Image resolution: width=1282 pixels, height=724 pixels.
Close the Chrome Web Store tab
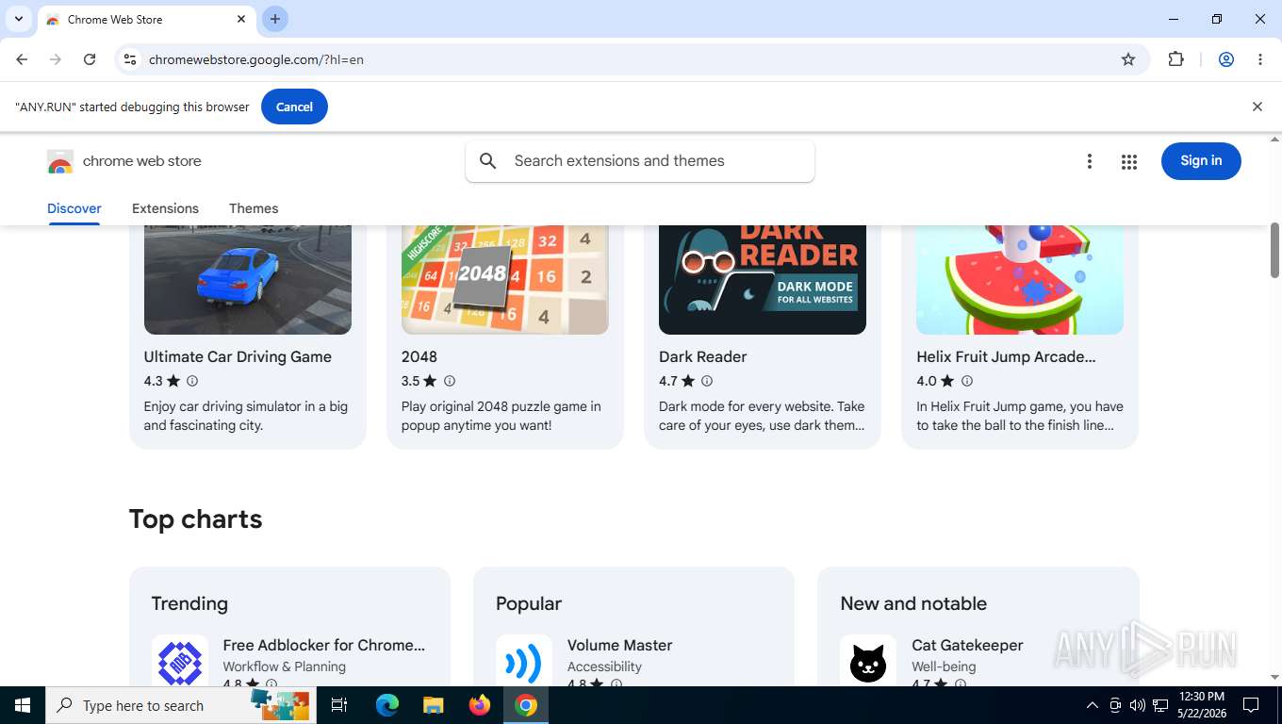pos(241,19)
